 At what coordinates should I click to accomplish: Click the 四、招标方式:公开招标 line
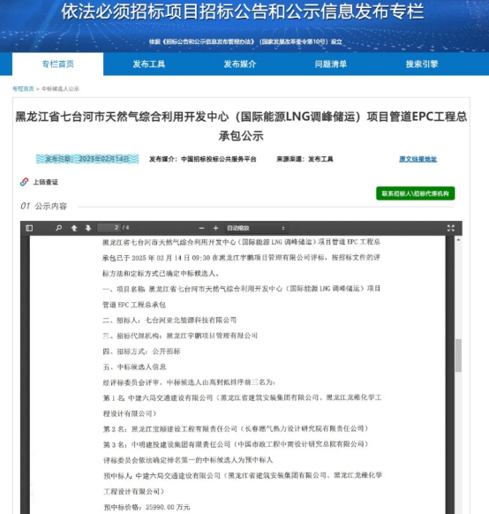141,351
